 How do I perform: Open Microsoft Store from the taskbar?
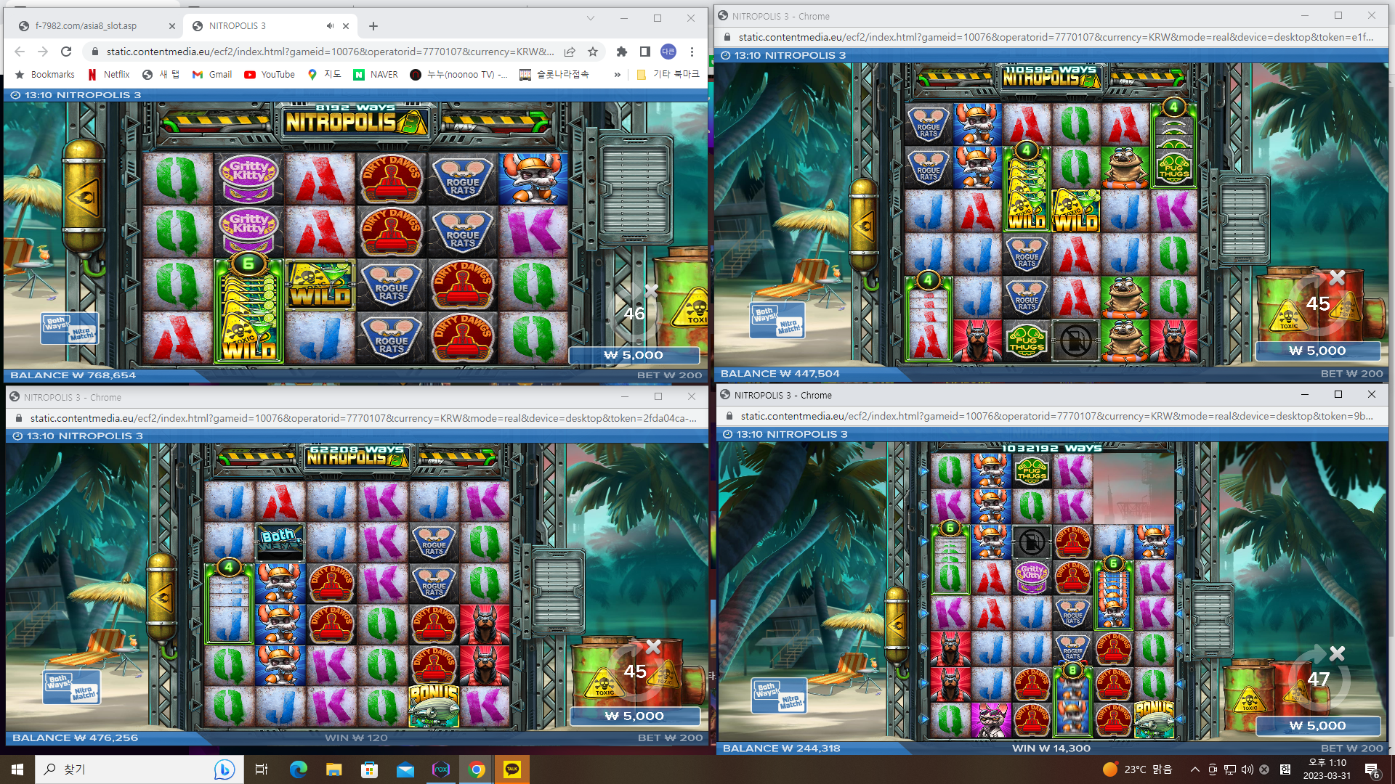point(369,769)
